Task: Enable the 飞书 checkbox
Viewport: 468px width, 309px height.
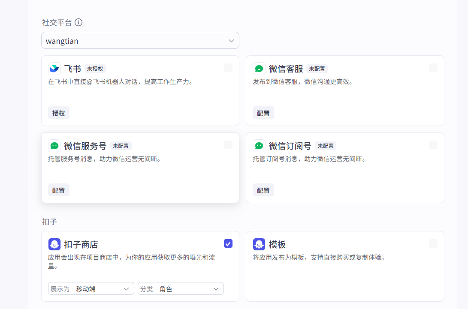Action: coord(228,68)
